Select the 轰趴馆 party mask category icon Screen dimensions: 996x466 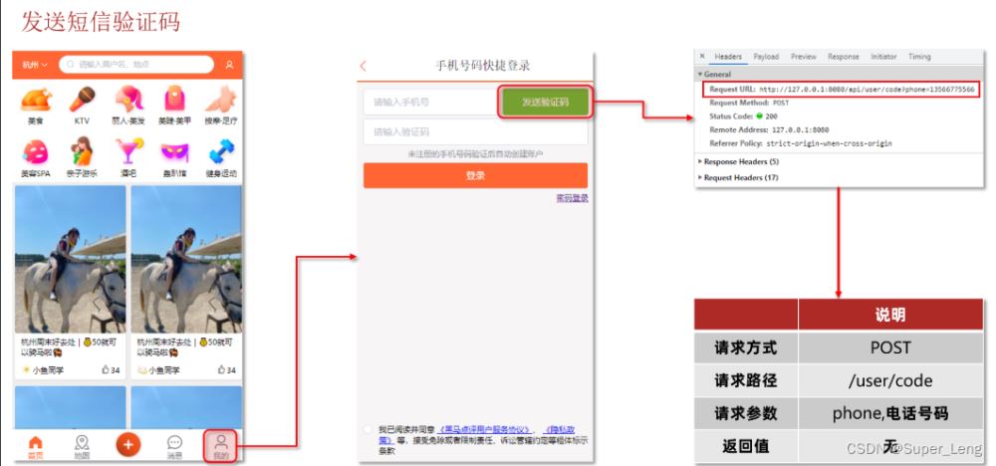[x=174, y=153]
